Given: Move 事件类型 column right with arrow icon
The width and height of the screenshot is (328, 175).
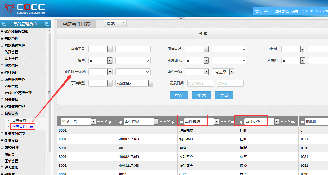Looking at the screenshot, I should click(x=293, y=122).
